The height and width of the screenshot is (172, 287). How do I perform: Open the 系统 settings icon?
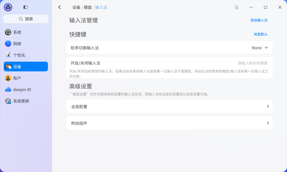[x=8, y=32]
